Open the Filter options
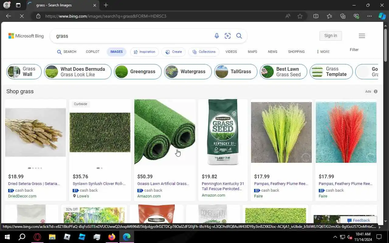Viewport: 389px width, 243px height. coord(354,50)
